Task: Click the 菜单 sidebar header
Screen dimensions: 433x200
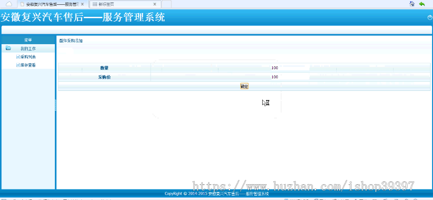Action: pyautogui.click(x=28, y=40)
